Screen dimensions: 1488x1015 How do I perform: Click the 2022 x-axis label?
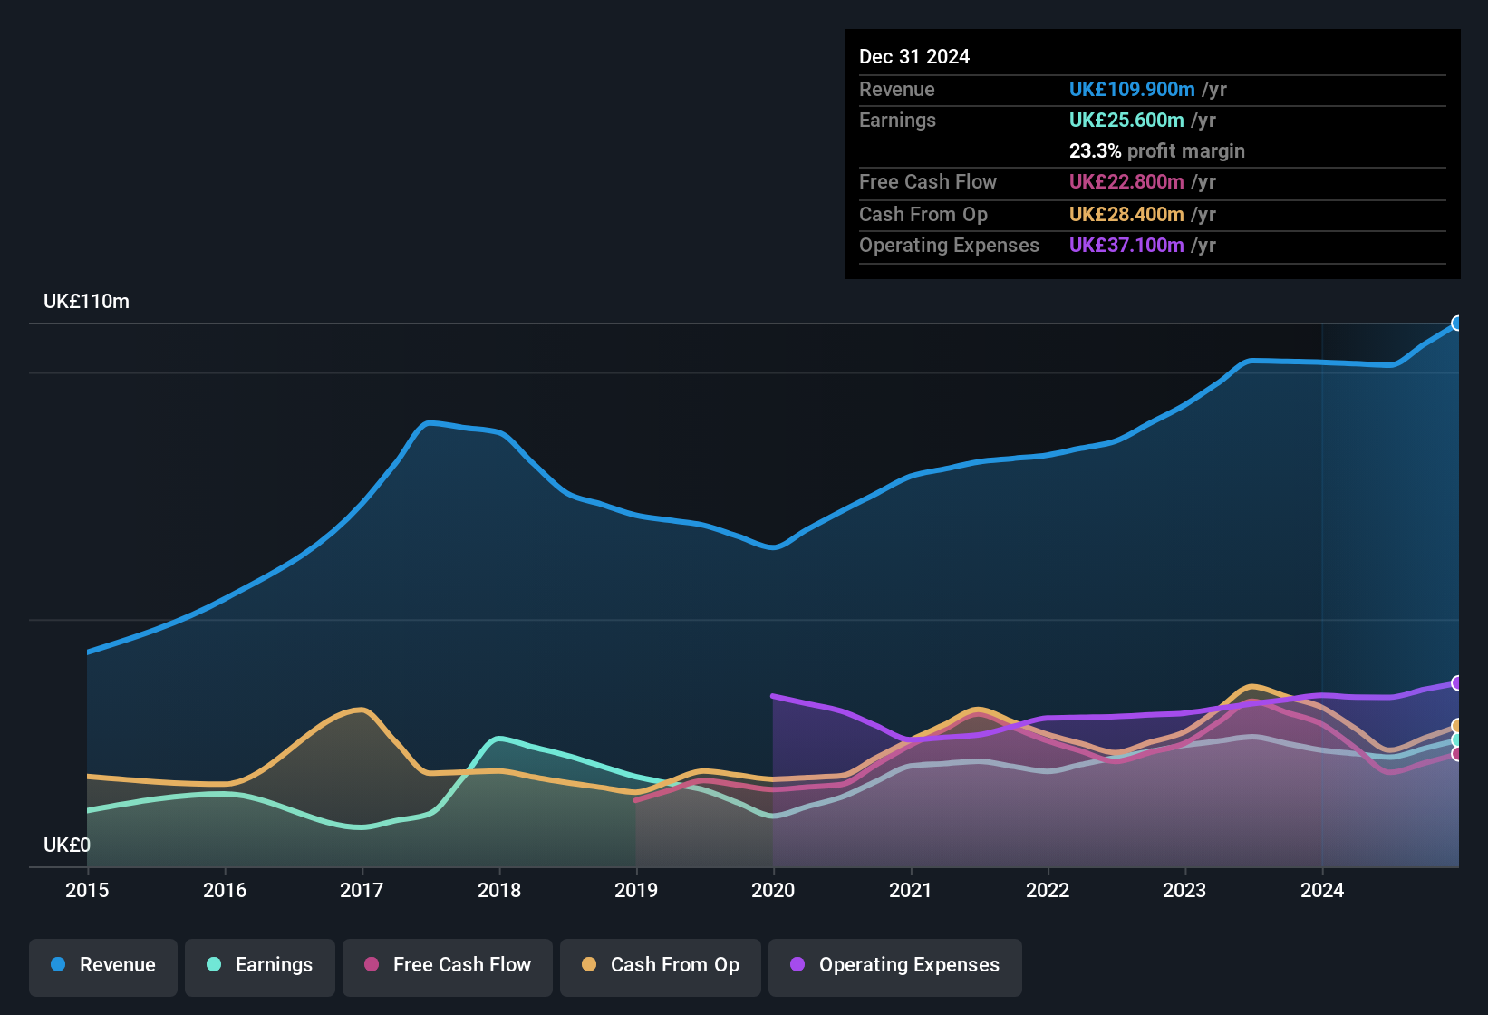pyautogui.click(x=1048, y=891)
